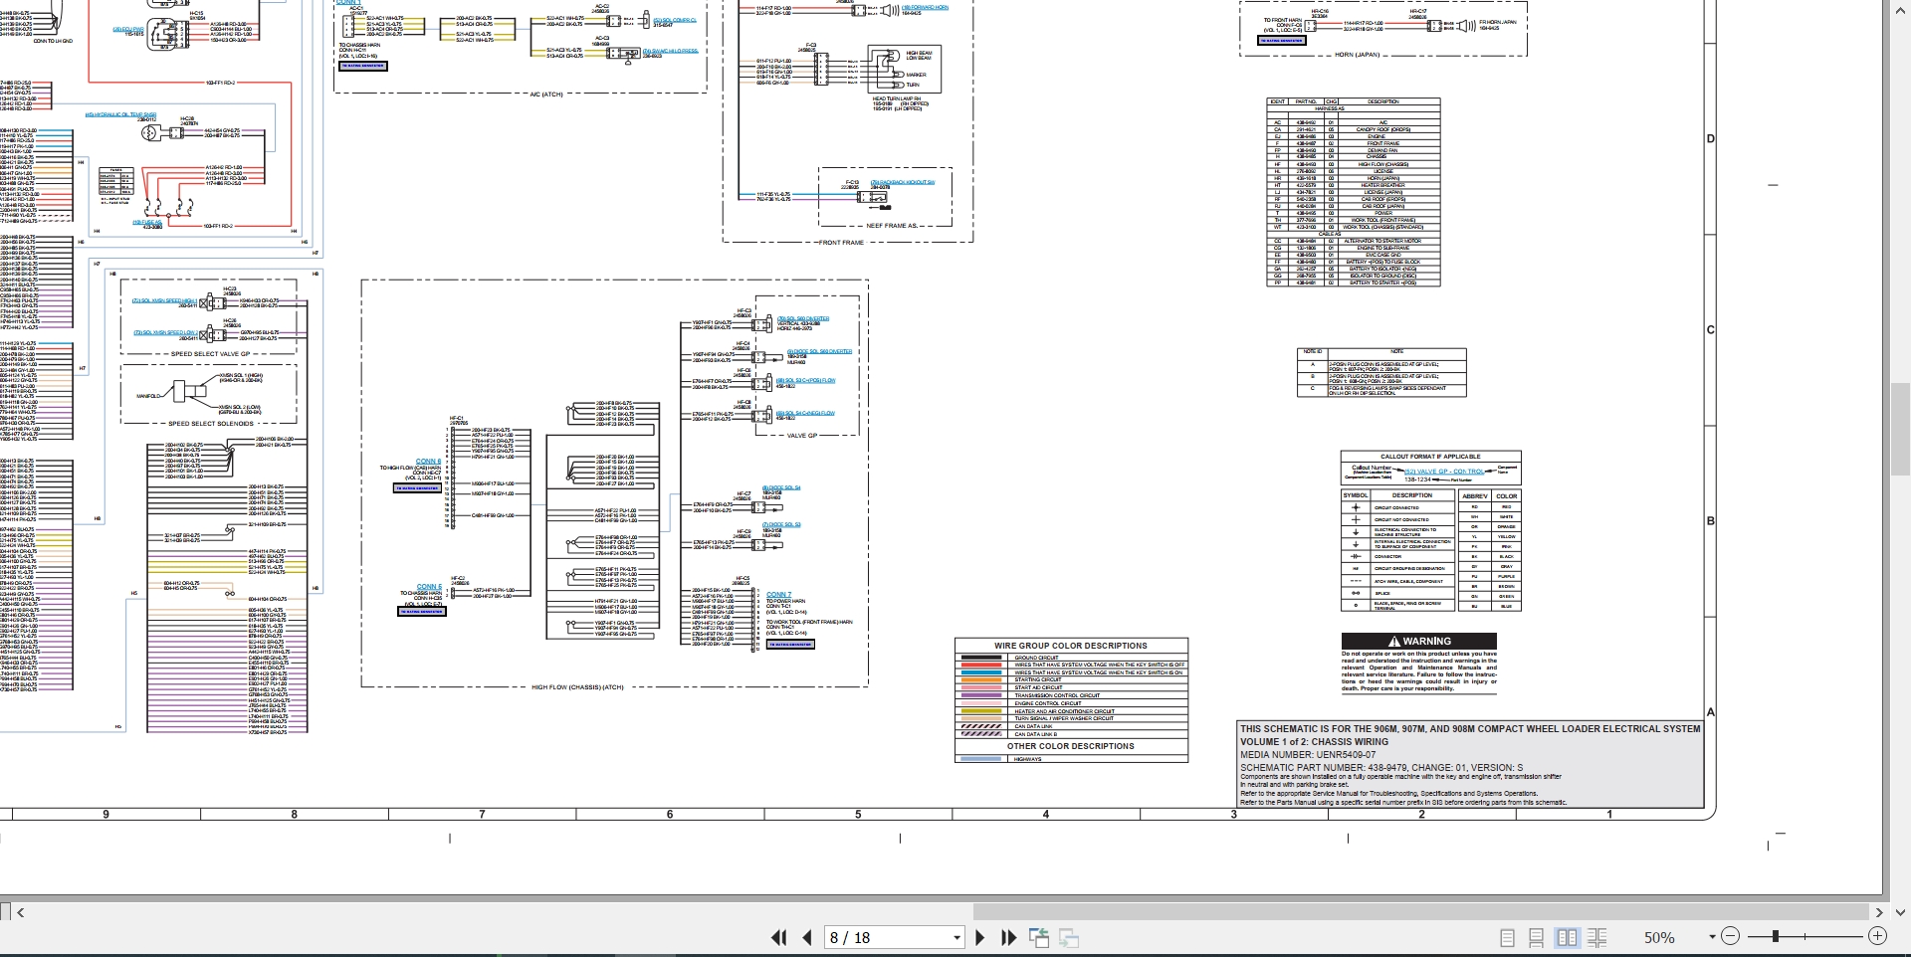Screen dimensions: 1911x957
Task: Click the GROUND CIRCUIT legend color swatch
Action: [982, 658]
